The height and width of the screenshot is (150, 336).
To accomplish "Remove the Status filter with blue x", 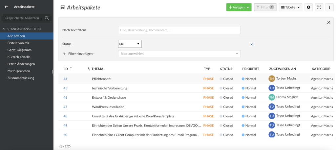I will coord(252,44).
